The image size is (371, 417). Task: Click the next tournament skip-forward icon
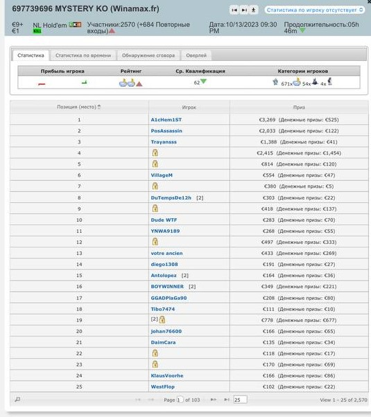(x=244, y=10)
